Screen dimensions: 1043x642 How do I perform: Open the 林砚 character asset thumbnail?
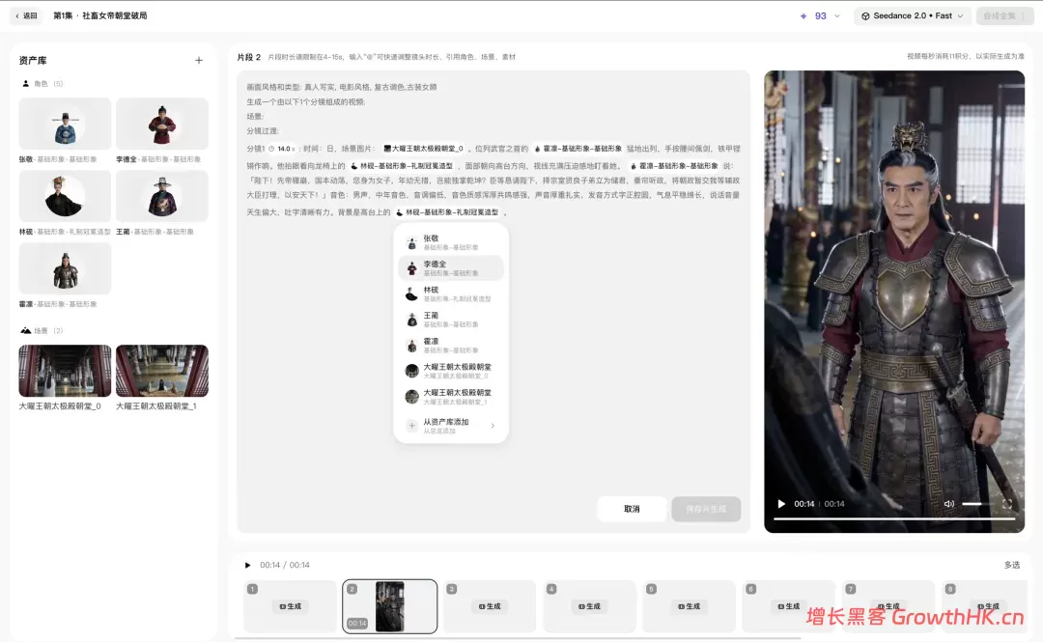[x=66, y=196]
